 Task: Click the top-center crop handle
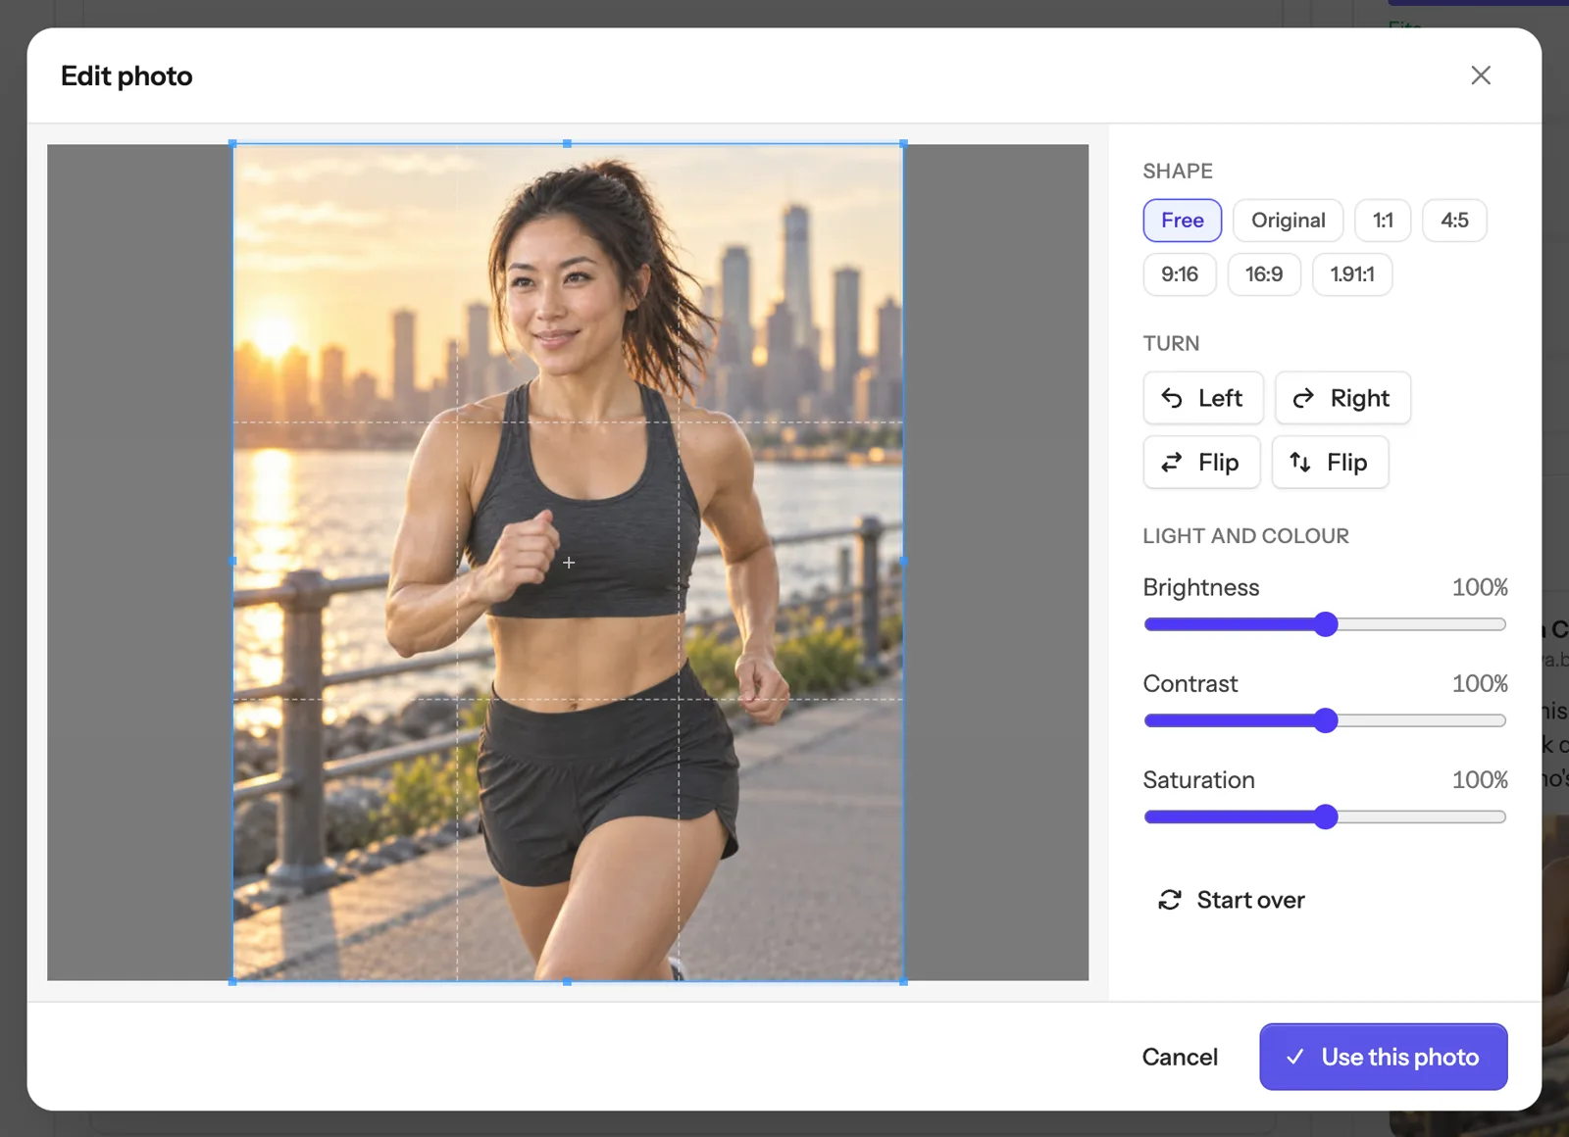click(567, 144)
